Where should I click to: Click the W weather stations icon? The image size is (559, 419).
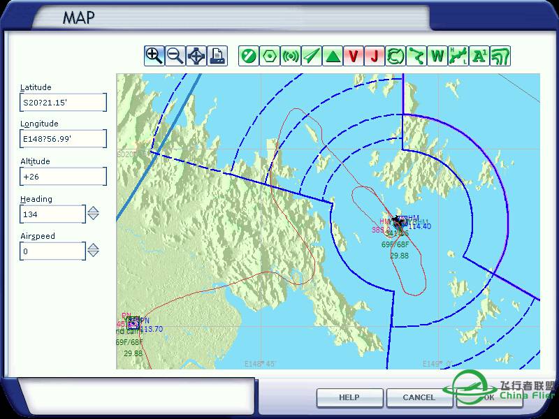437,56
